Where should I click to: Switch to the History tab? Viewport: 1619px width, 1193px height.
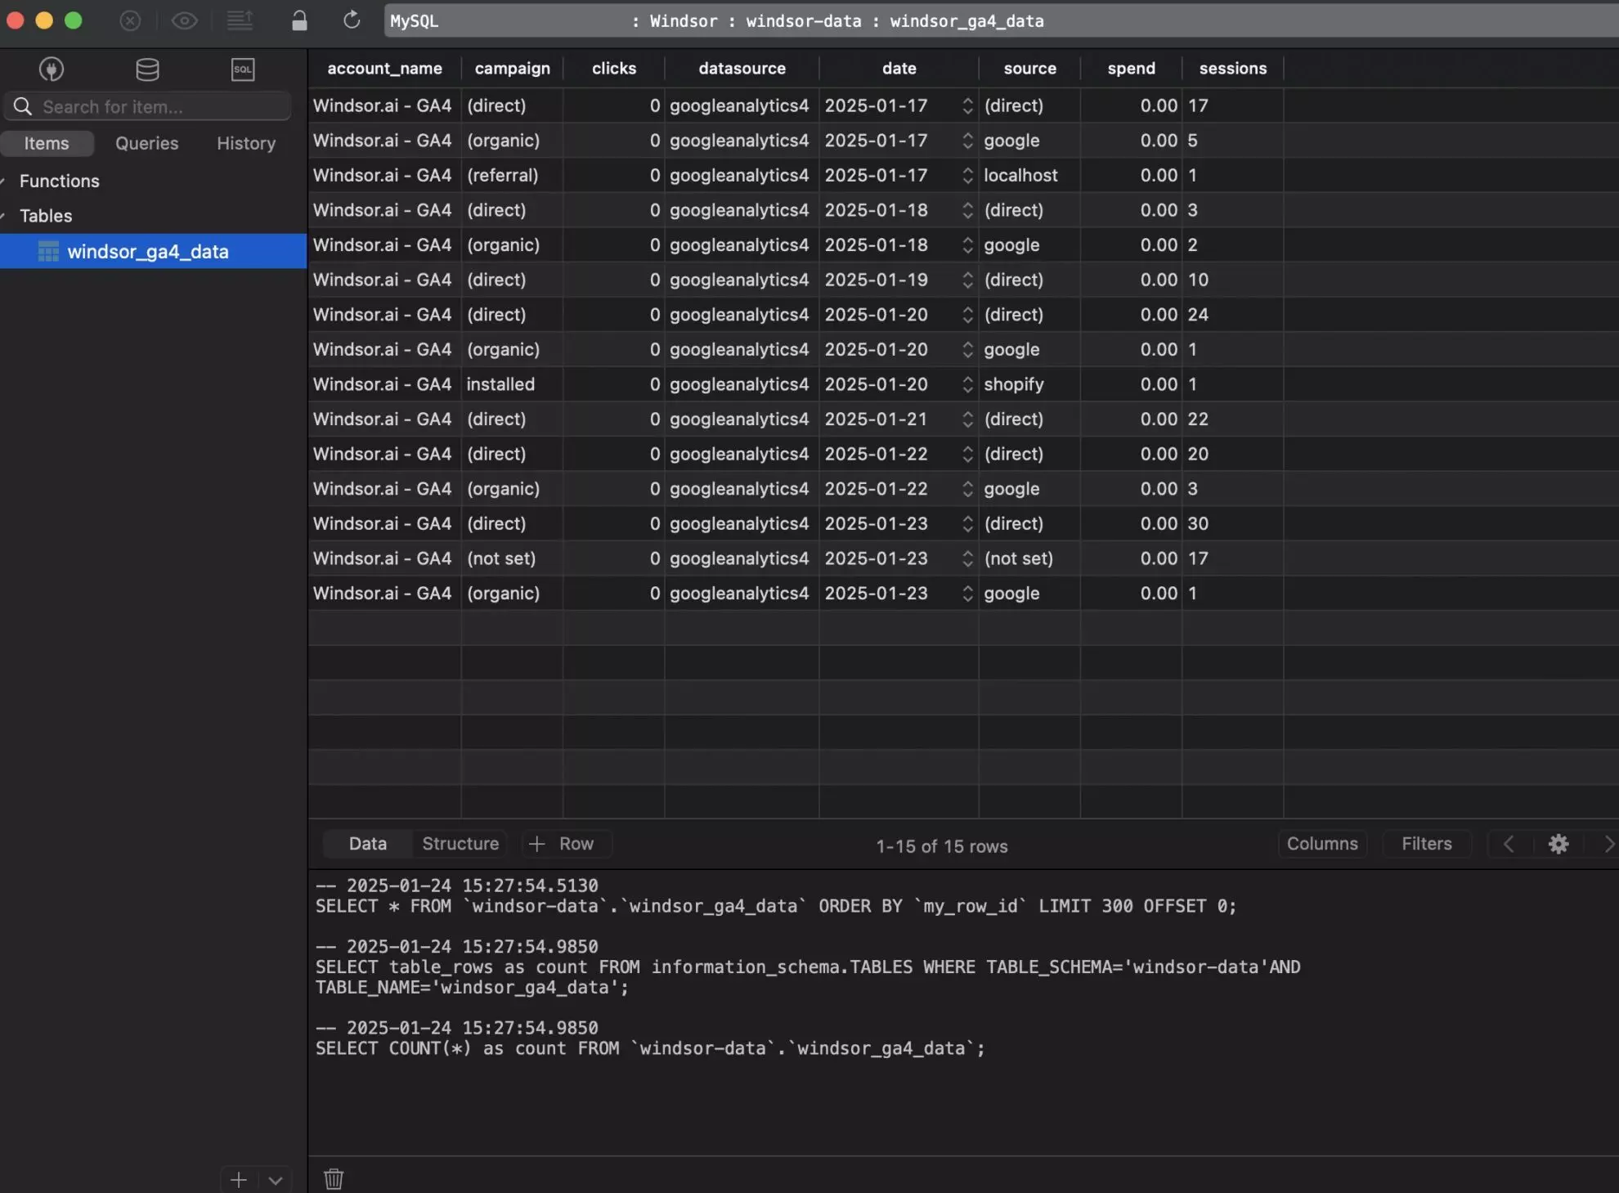(x=246, y=143)
